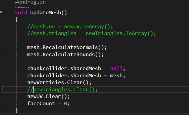Image resolution: width=189 pixels, height=115 pixels.
Task: Click 'RecalculateNormals' in the code
Action: pyautogui.click(x=70, y=47)
